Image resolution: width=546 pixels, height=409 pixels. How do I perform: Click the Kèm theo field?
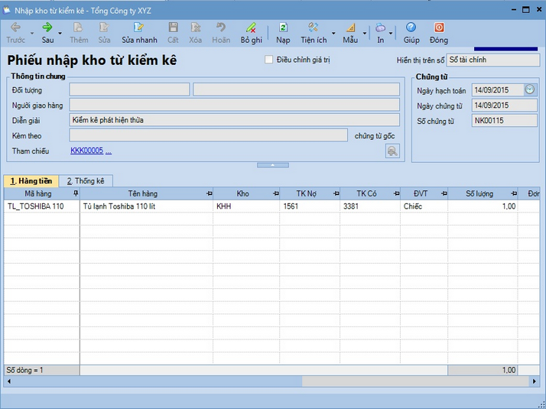208,135
